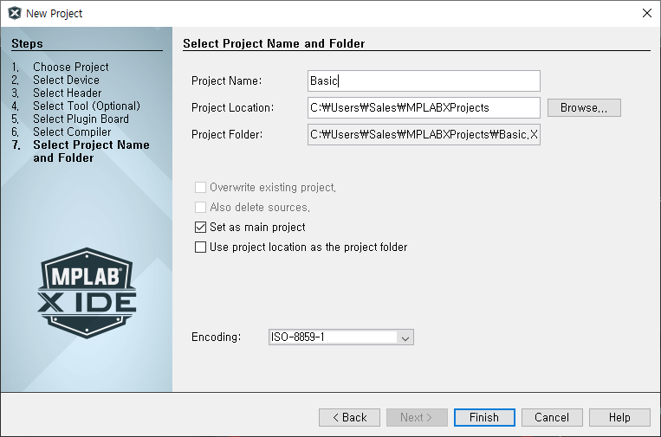Click step 2 Select Device
The height and width of the screenshot is (437, 661).
[x=66, y=80]
